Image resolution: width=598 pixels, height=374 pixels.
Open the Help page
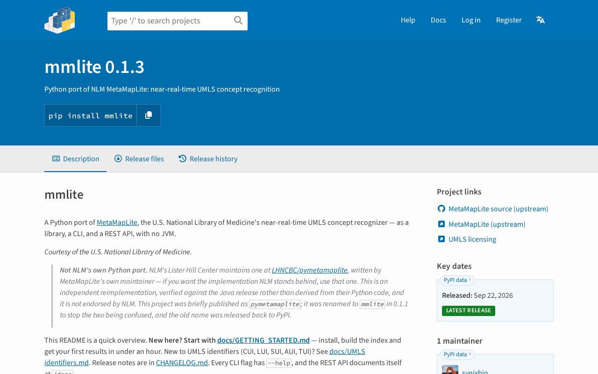pos(408,20)
